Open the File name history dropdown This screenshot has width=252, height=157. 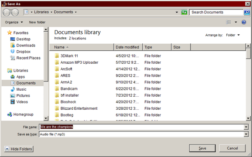click(246, 127)
